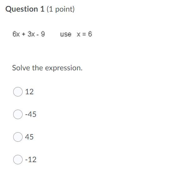The height and width of the screenshot is (175, 193).
Task: Click the word Solve in instruction
Action: coord(21,68)
